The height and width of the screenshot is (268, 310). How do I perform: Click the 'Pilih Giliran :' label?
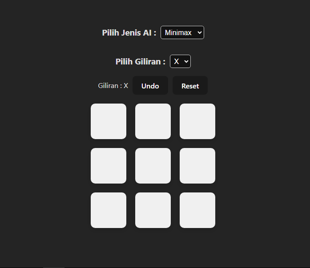click(x=141, y=62)
